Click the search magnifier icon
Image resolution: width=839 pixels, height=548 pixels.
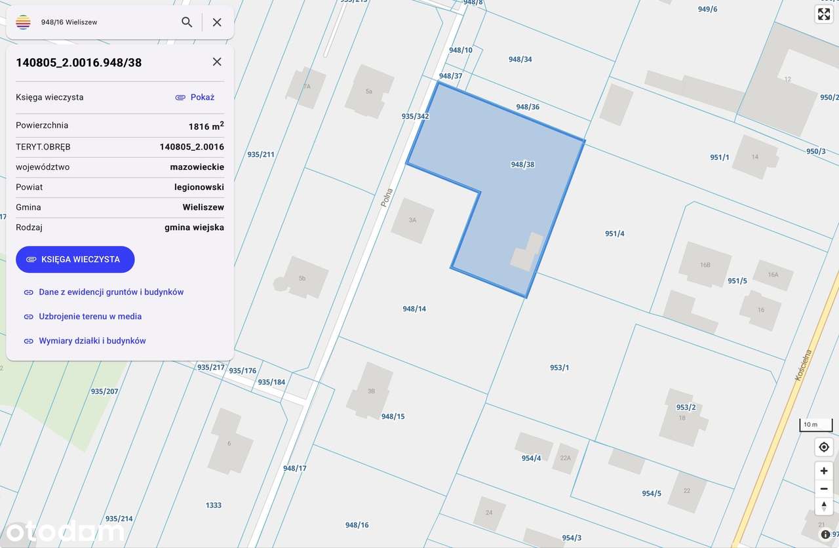click(187, 22)
